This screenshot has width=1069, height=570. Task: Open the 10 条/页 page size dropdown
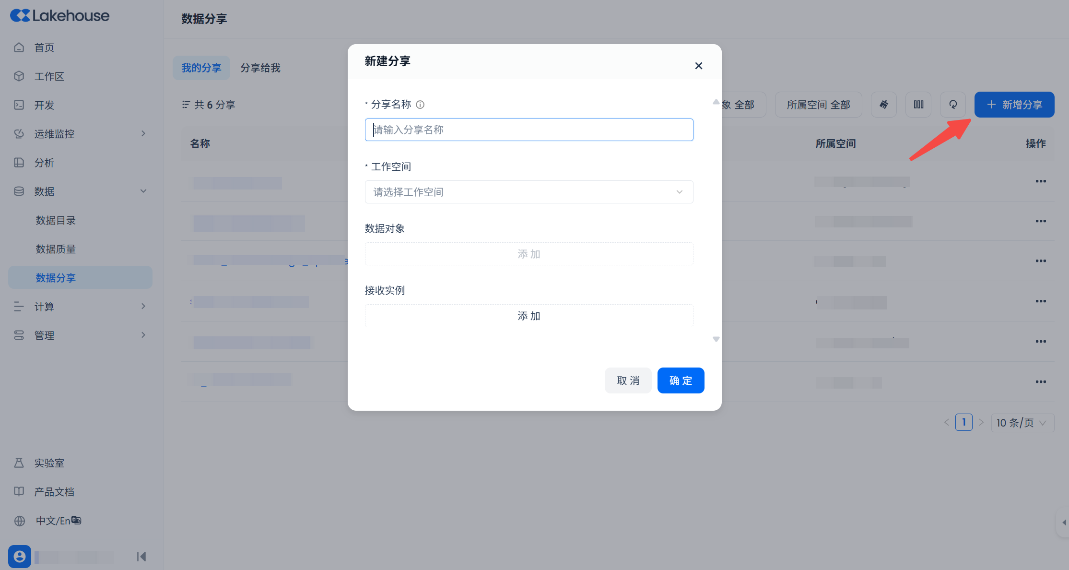tap(1022, 423)
